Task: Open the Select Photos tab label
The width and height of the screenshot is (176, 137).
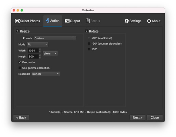Action: pyautogui.click(x=30, y=21)
